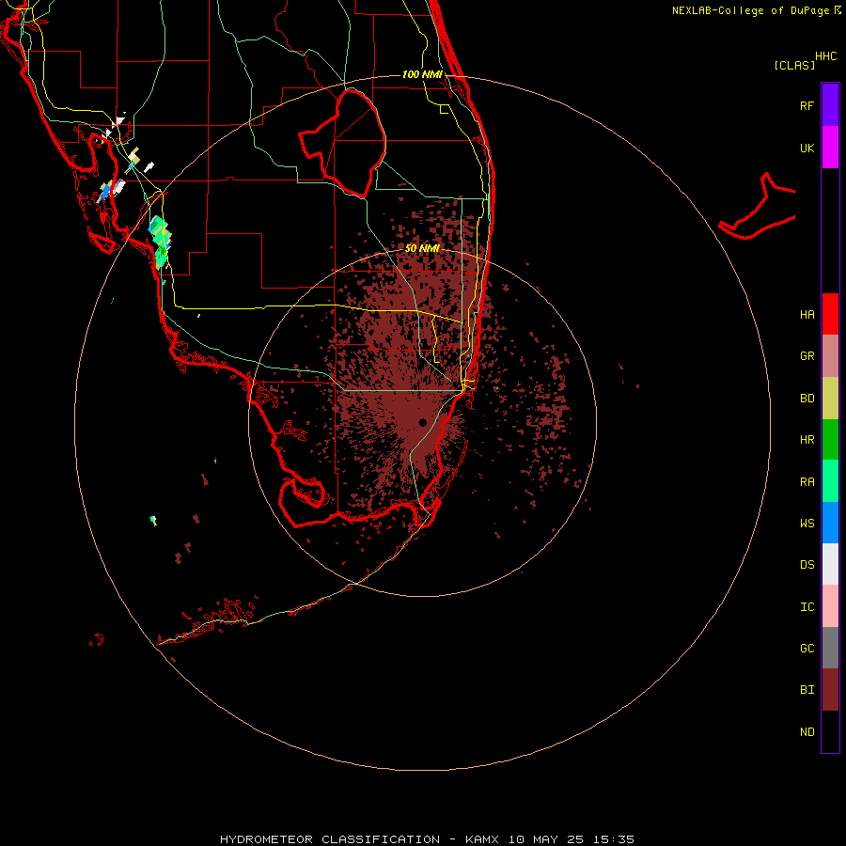Click the "NEXLAB-College of DuPage" header text
The height and width of the screenshot is (846, 846).
pyautogui.click(x=750, y=10)
